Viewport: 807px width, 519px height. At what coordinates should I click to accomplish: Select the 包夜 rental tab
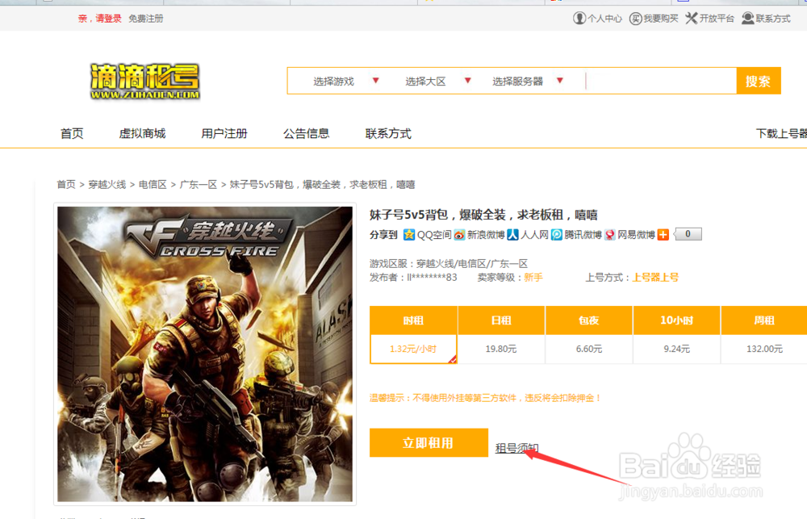tap(589, 320)
